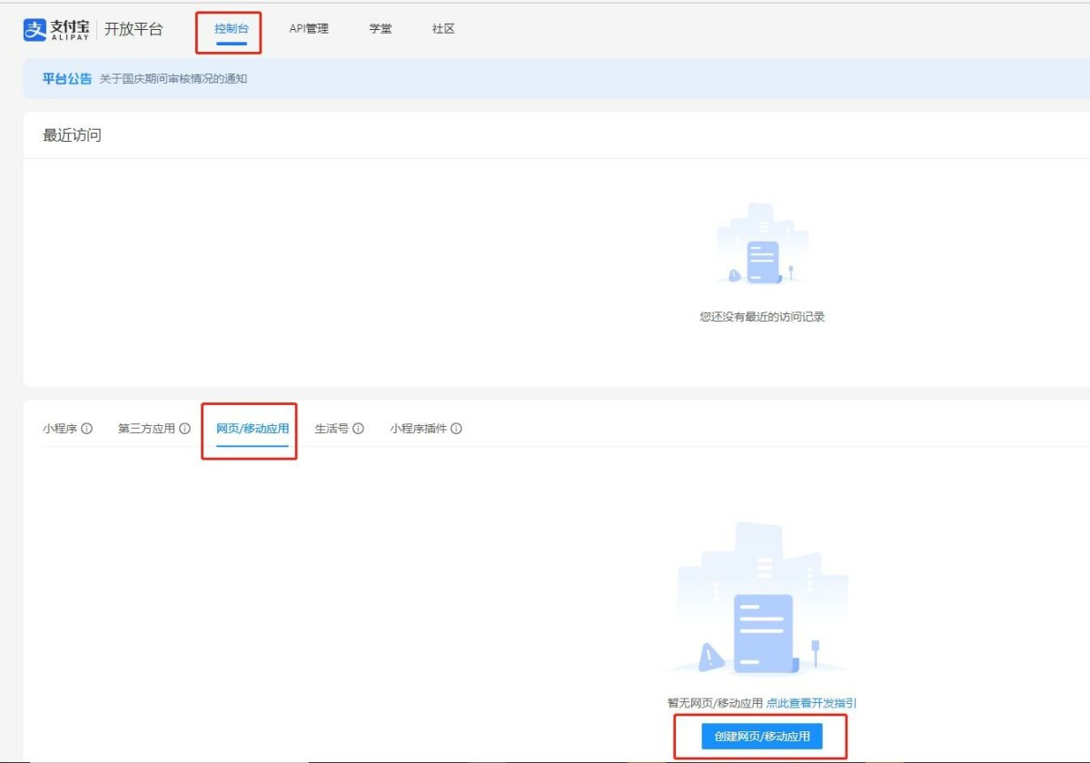The image size is (1090, 763).
Task: Switch to the 小程序 tab
Action: pos(60,429)
